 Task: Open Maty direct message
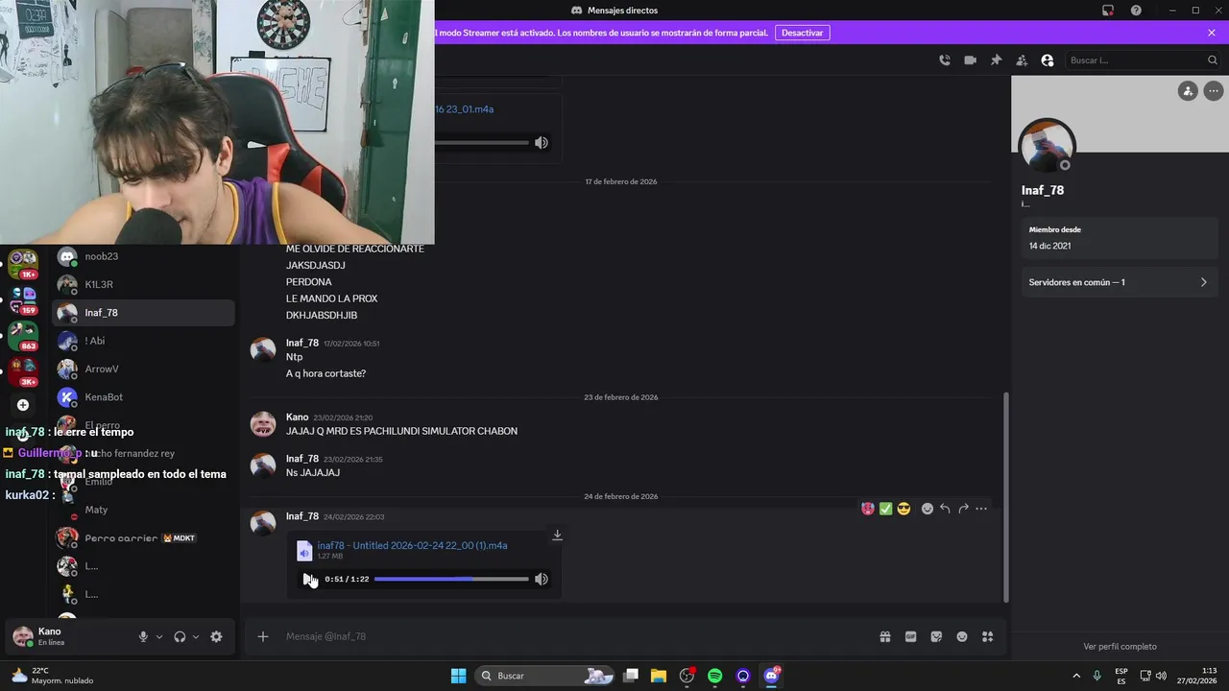(x=144, y=510)
